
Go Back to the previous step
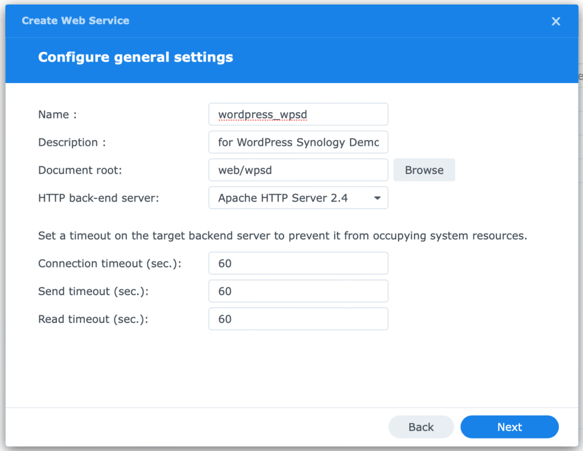pos(421,427)
